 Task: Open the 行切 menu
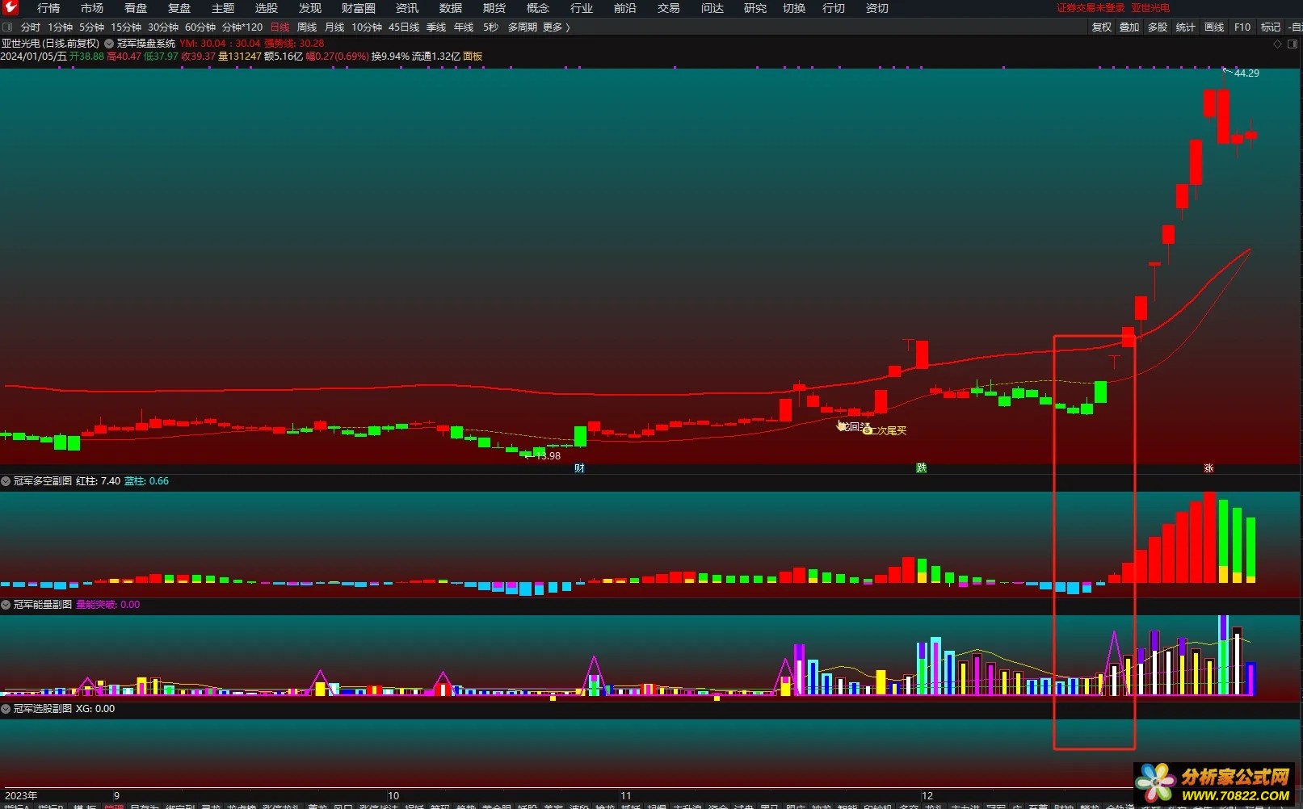point(834,8)
